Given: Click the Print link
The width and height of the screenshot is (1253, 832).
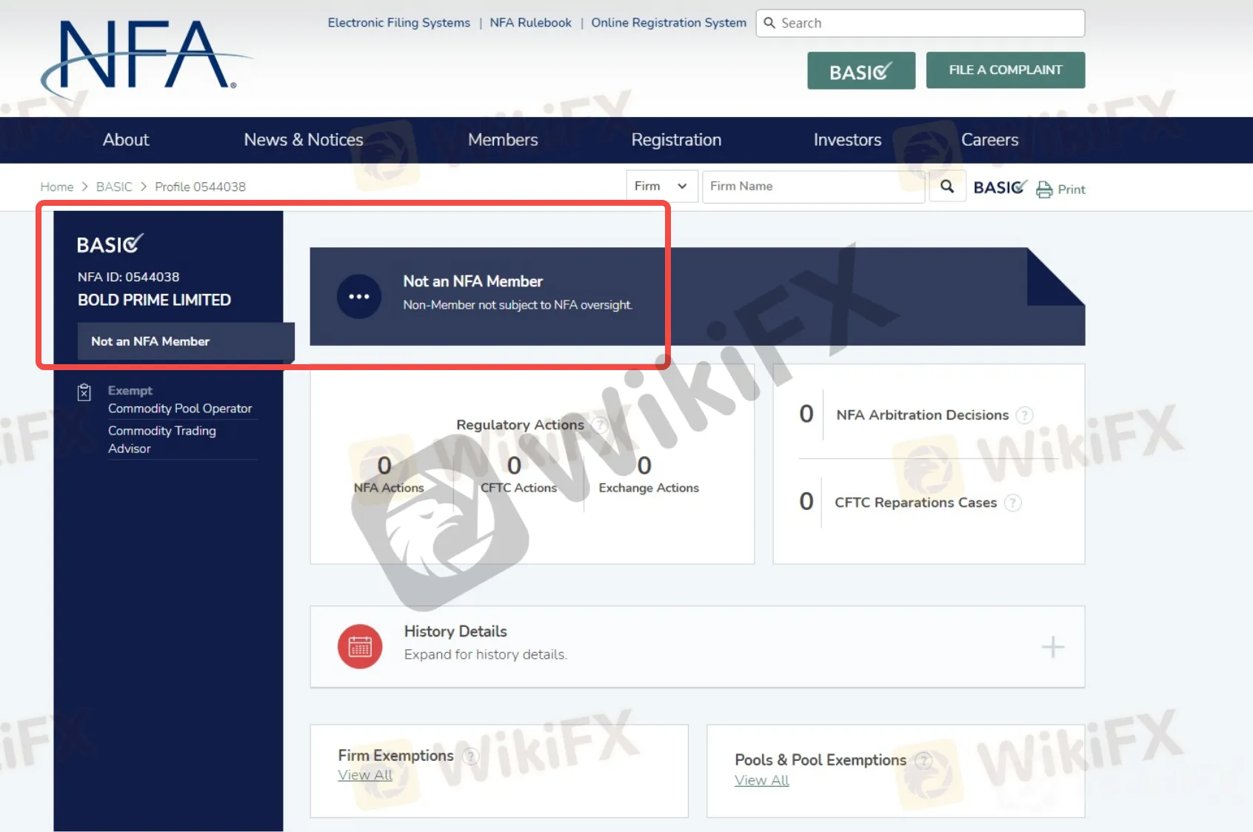Looking at the screenshot, I should (1071, 189).
